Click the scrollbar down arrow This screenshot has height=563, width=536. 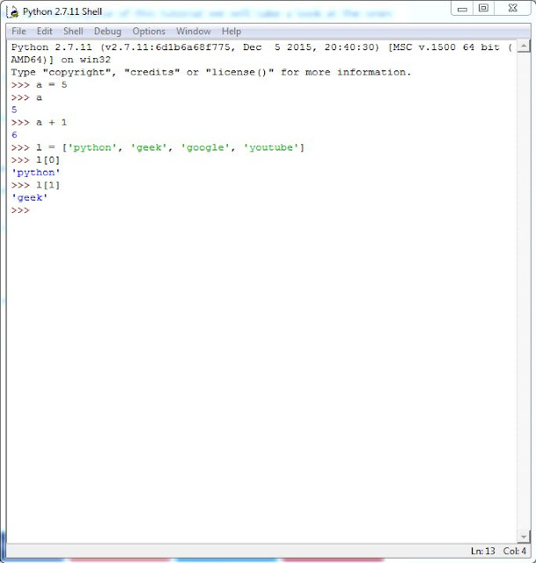pyautogui.click(x=524, y=537)
